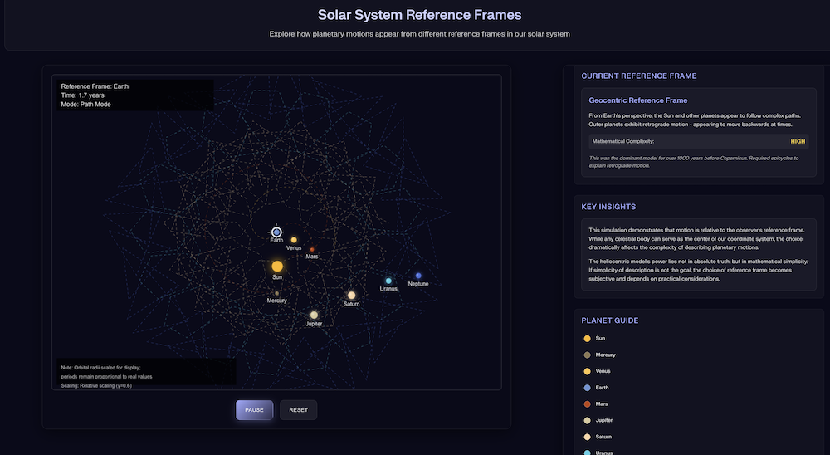Click the Mathematical Complexity HIGH indicator
Image resolution: width=830 pixels, height=455 pixels.
pos(798,141)
